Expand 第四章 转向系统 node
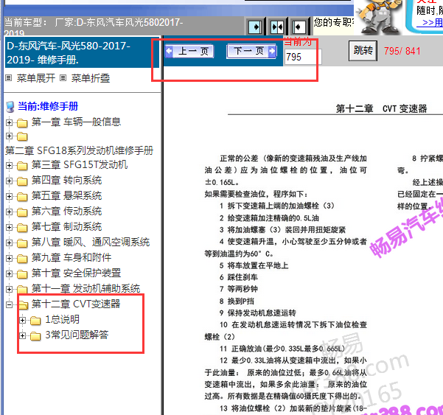443x415 pixels. [x=9, y=181]
